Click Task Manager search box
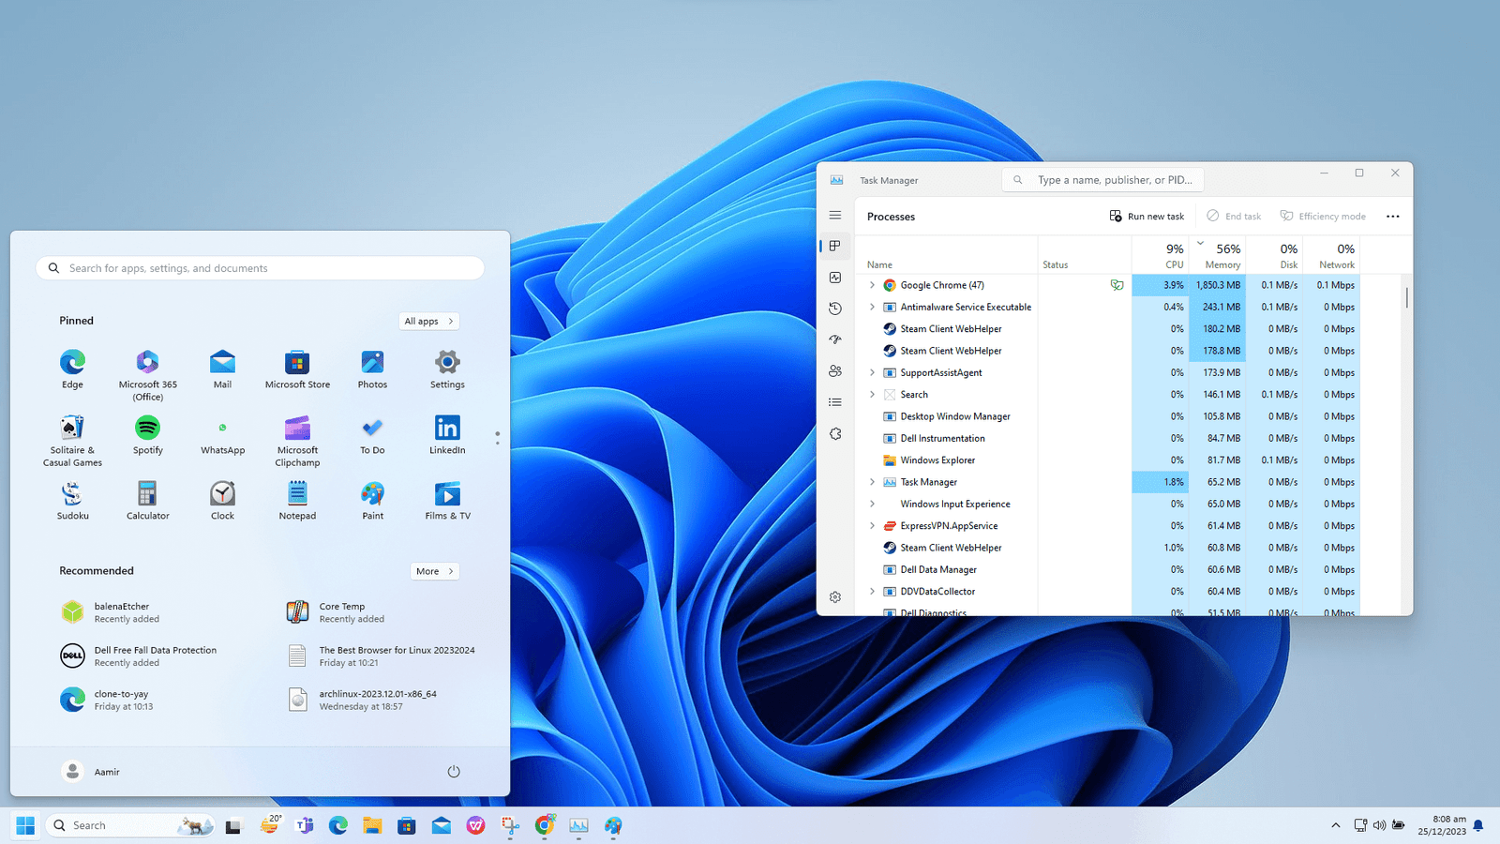1500x844 pixels. click(x=1103, y=180)
